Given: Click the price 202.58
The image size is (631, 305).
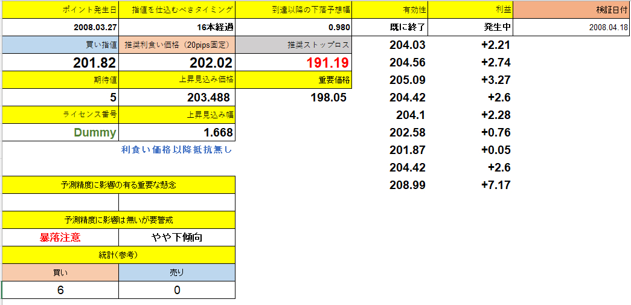Looking at the screenshot, I should tap(407, 132).
